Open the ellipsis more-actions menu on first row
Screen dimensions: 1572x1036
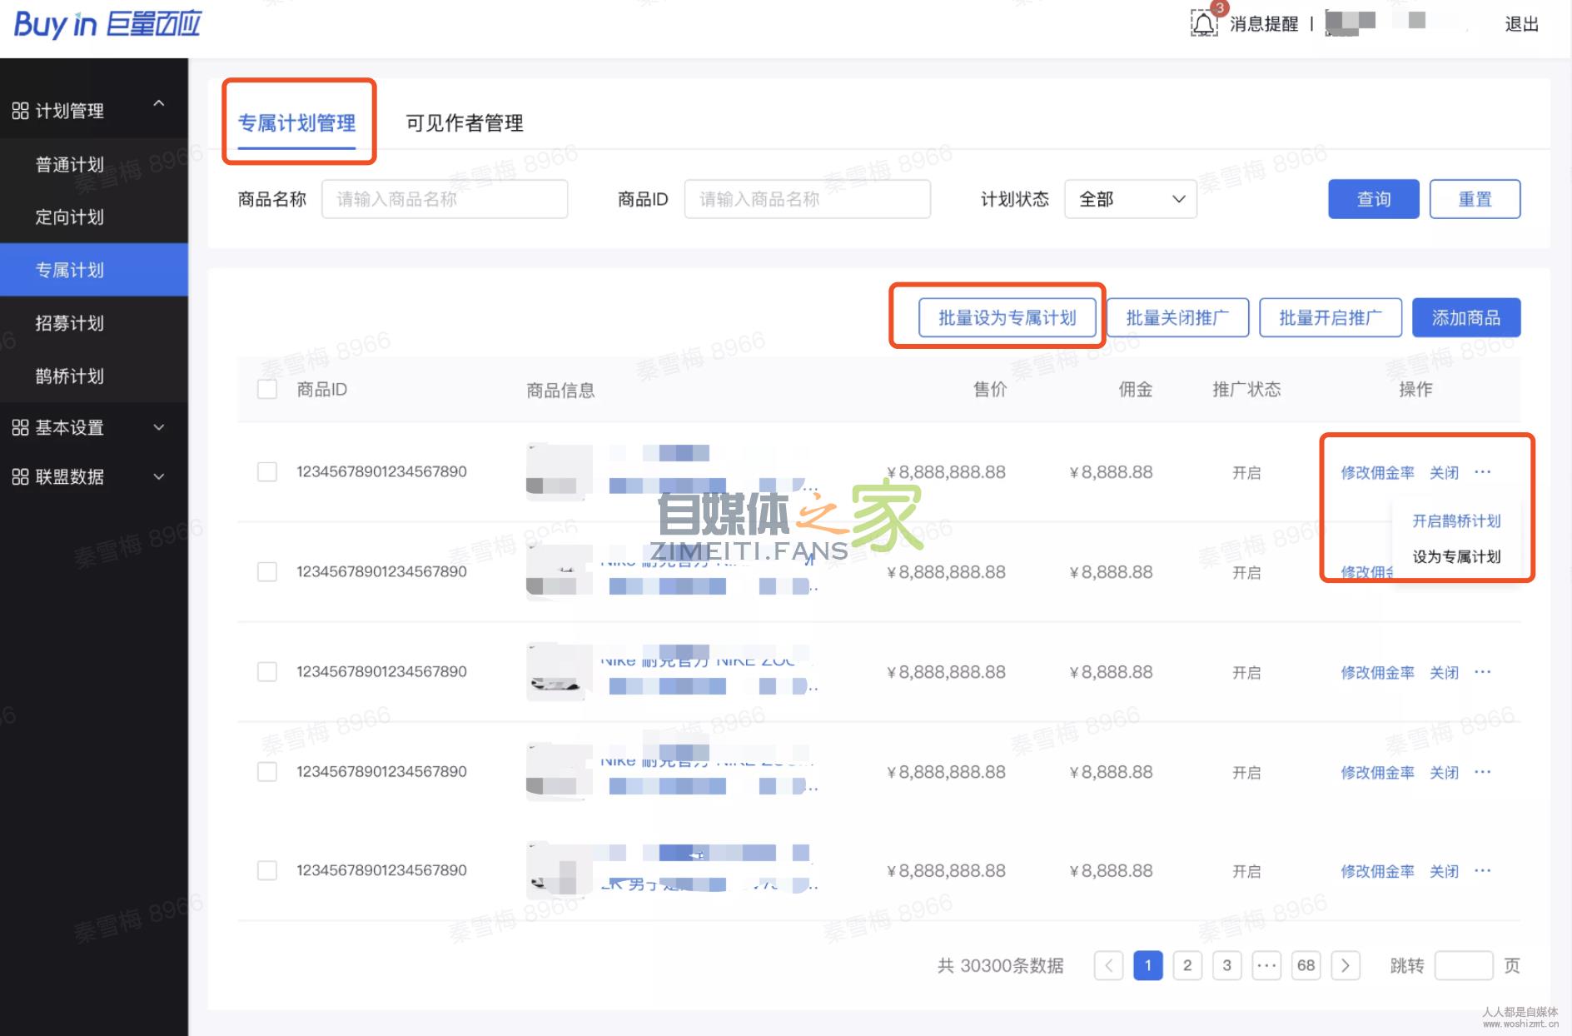1483,472
